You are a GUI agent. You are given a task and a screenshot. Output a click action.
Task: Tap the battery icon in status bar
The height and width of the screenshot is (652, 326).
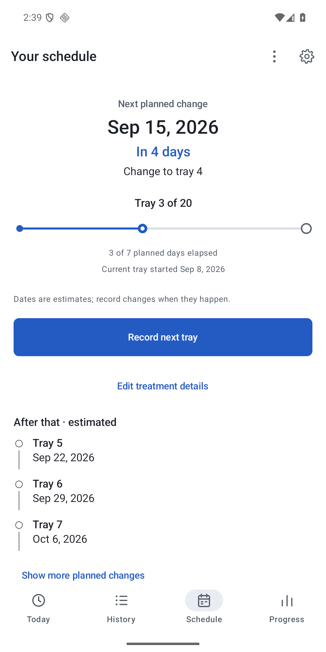click(303, 18)
